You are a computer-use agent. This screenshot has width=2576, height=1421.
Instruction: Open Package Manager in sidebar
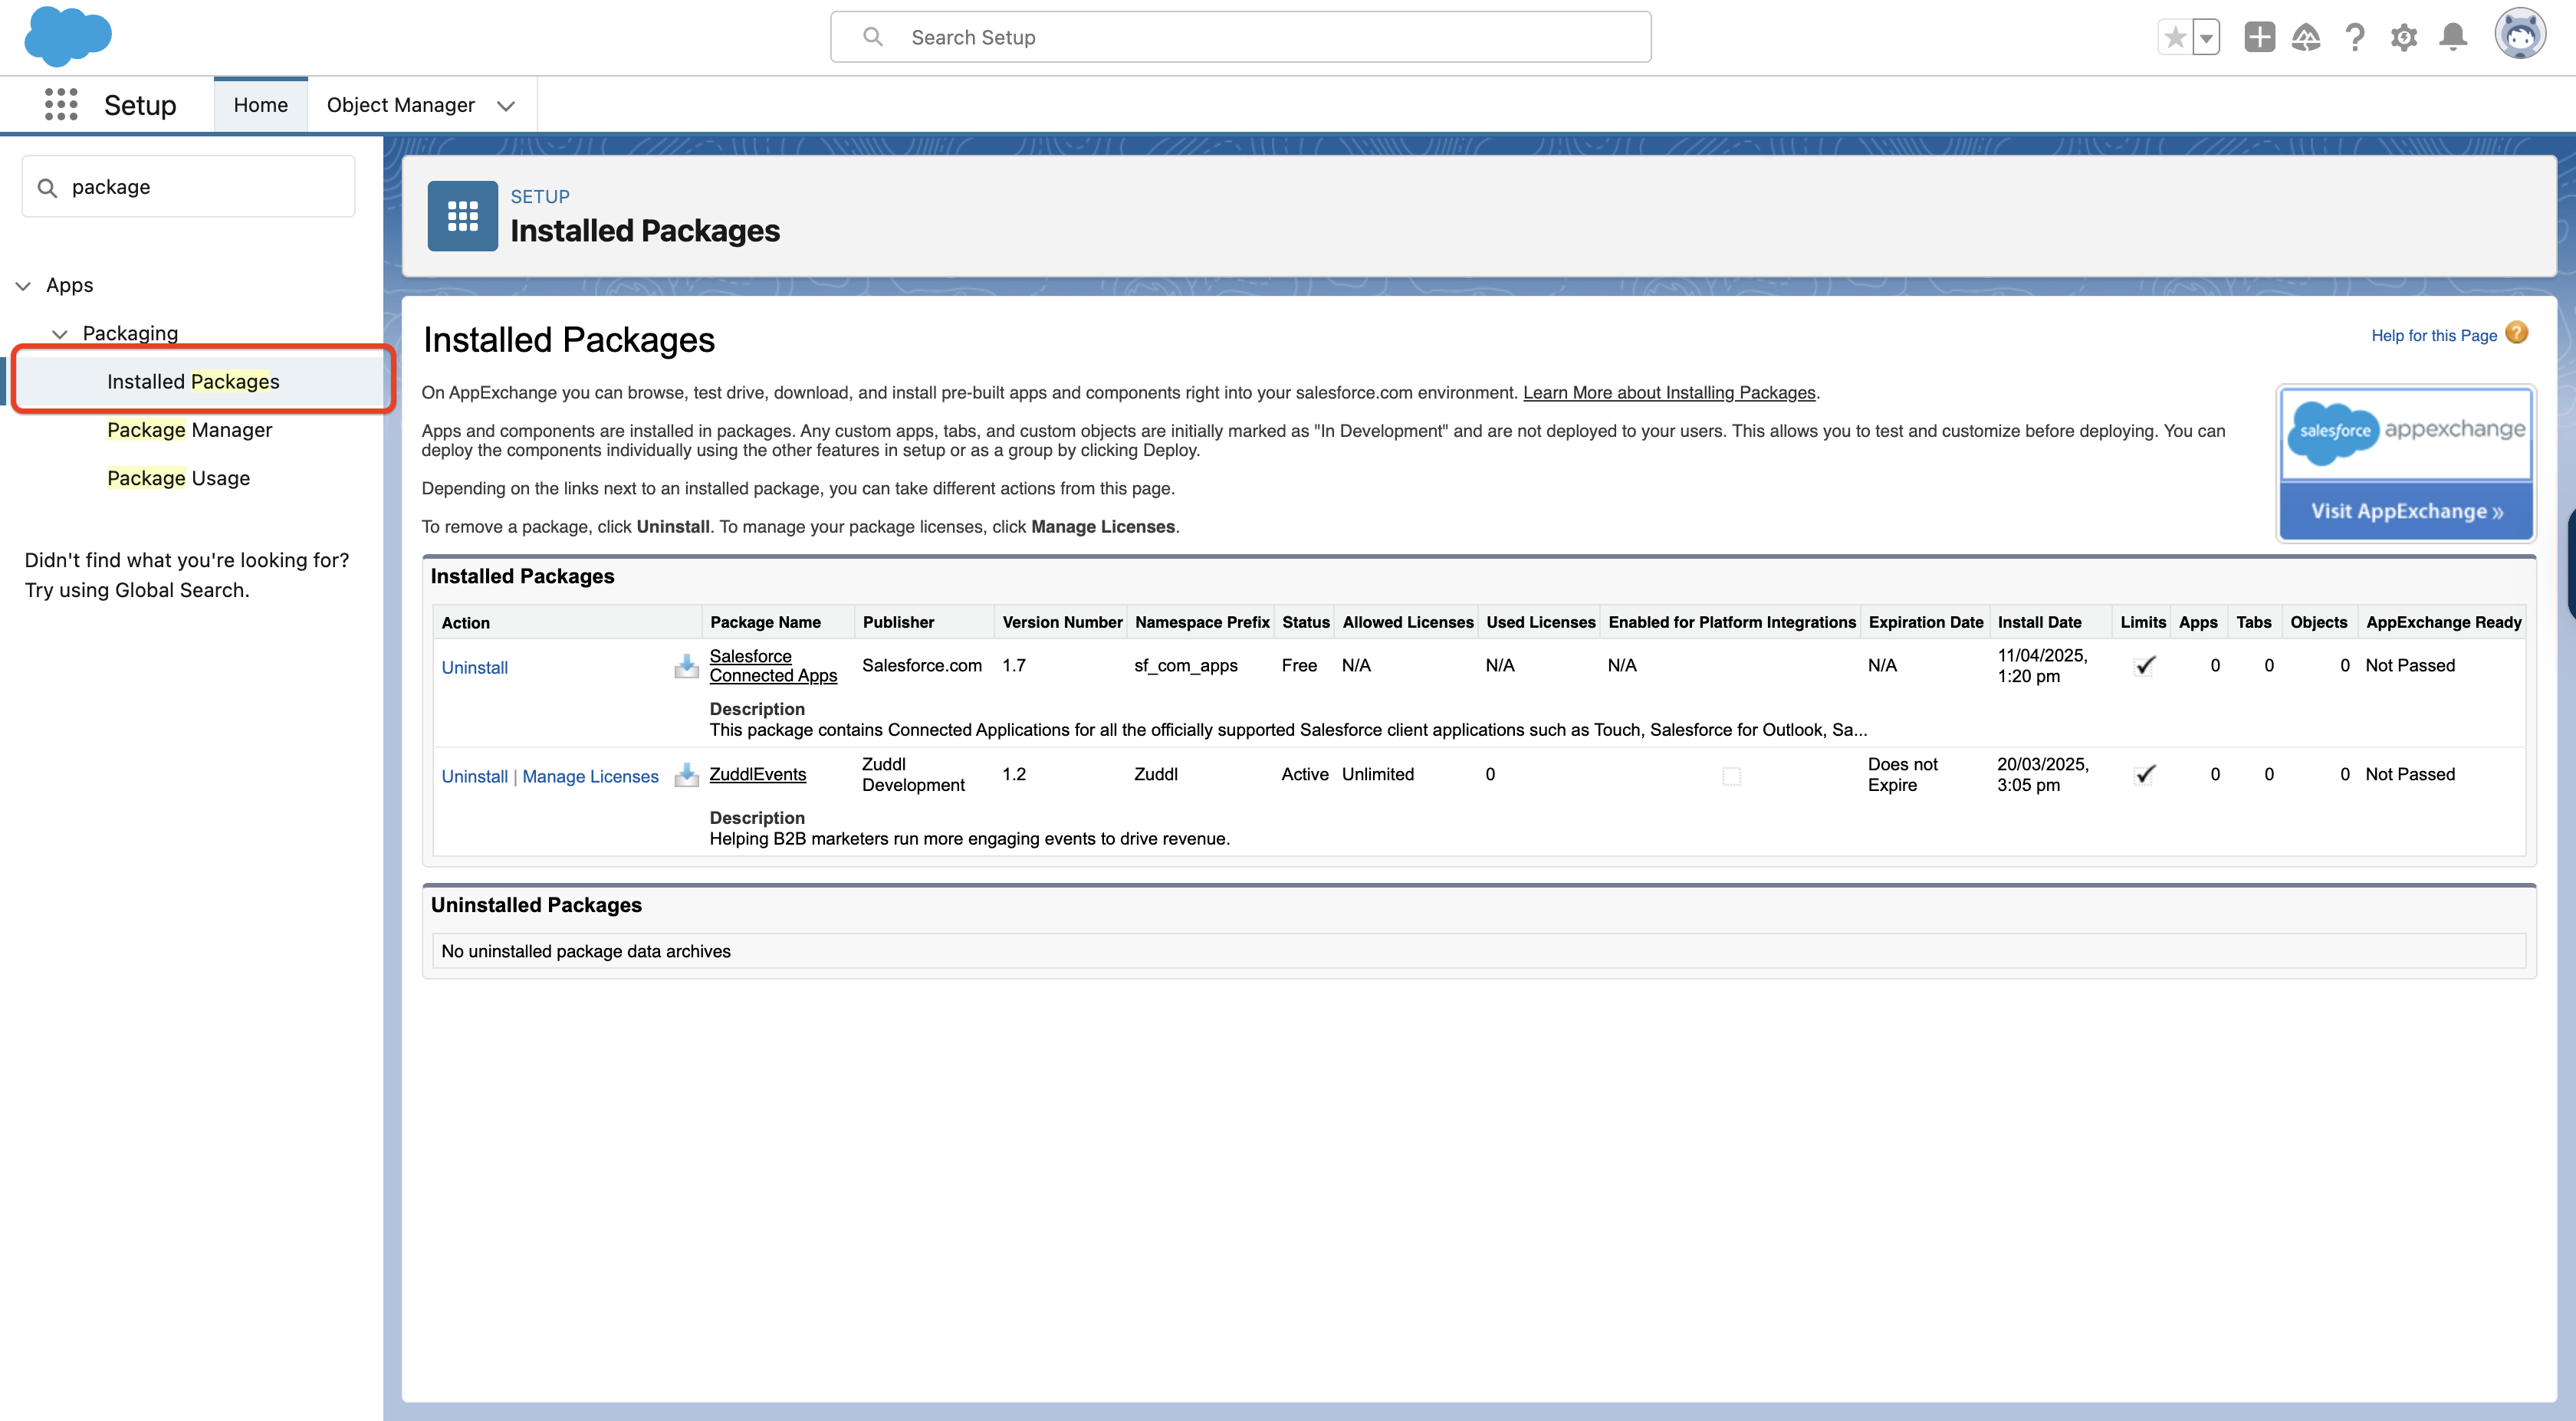click(189, 430)
